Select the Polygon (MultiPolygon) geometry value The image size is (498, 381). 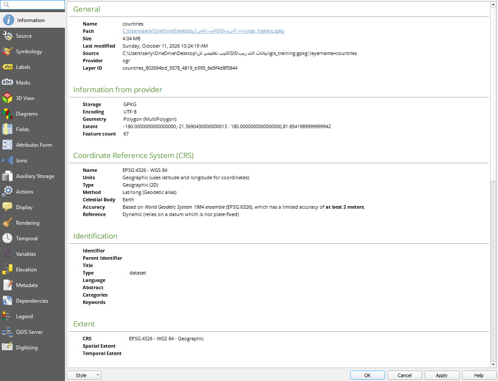(150, 119)
